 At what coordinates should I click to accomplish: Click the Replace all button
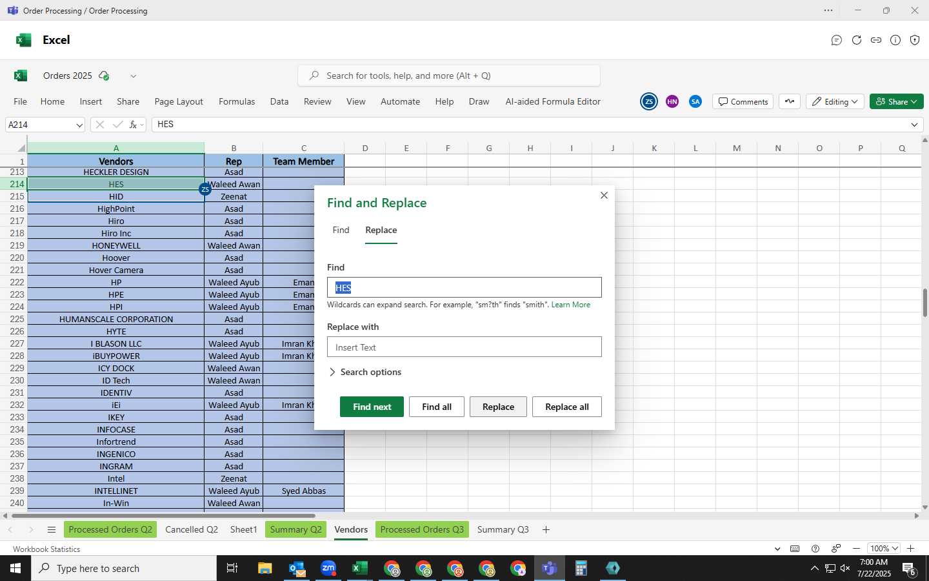[567, 407]
